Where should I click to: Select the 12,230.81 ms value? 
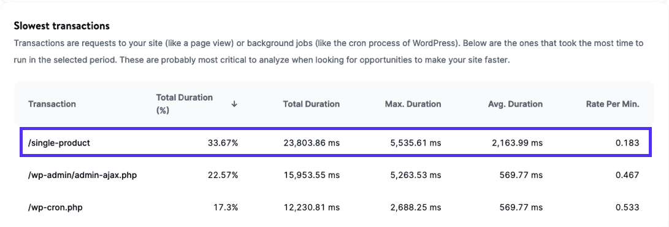point(312,208)
